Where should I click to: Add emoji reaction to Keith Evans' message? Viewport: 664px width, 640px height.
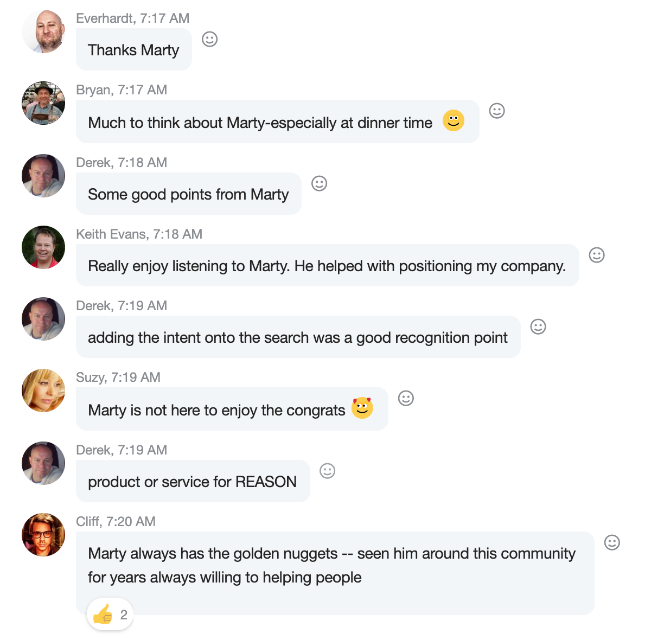coord(597,255)
